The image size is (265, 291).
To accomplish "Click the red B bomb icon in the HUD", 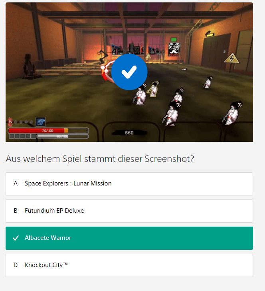I will 10,122.
